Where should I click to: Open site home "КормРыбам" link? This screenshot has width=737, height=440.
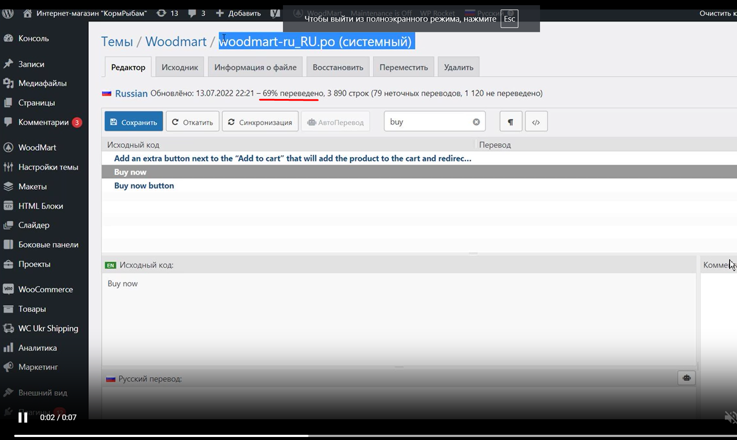(x=85, y=13)
